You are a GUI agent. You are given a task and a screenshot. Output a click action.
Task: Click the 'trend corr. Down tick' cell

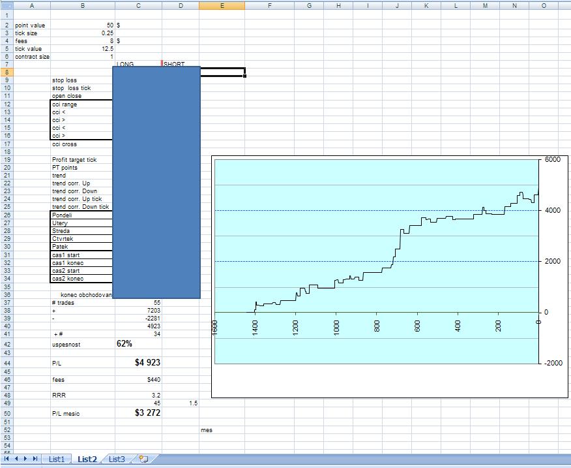pyautogui.click(x=83, y=207)
